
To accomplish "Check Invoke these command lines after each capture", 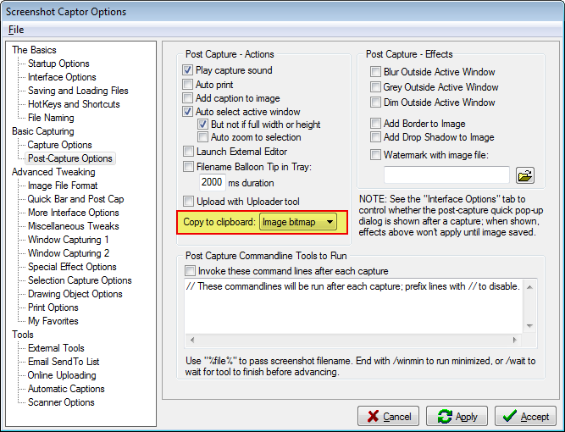I will tap(190, 271).
